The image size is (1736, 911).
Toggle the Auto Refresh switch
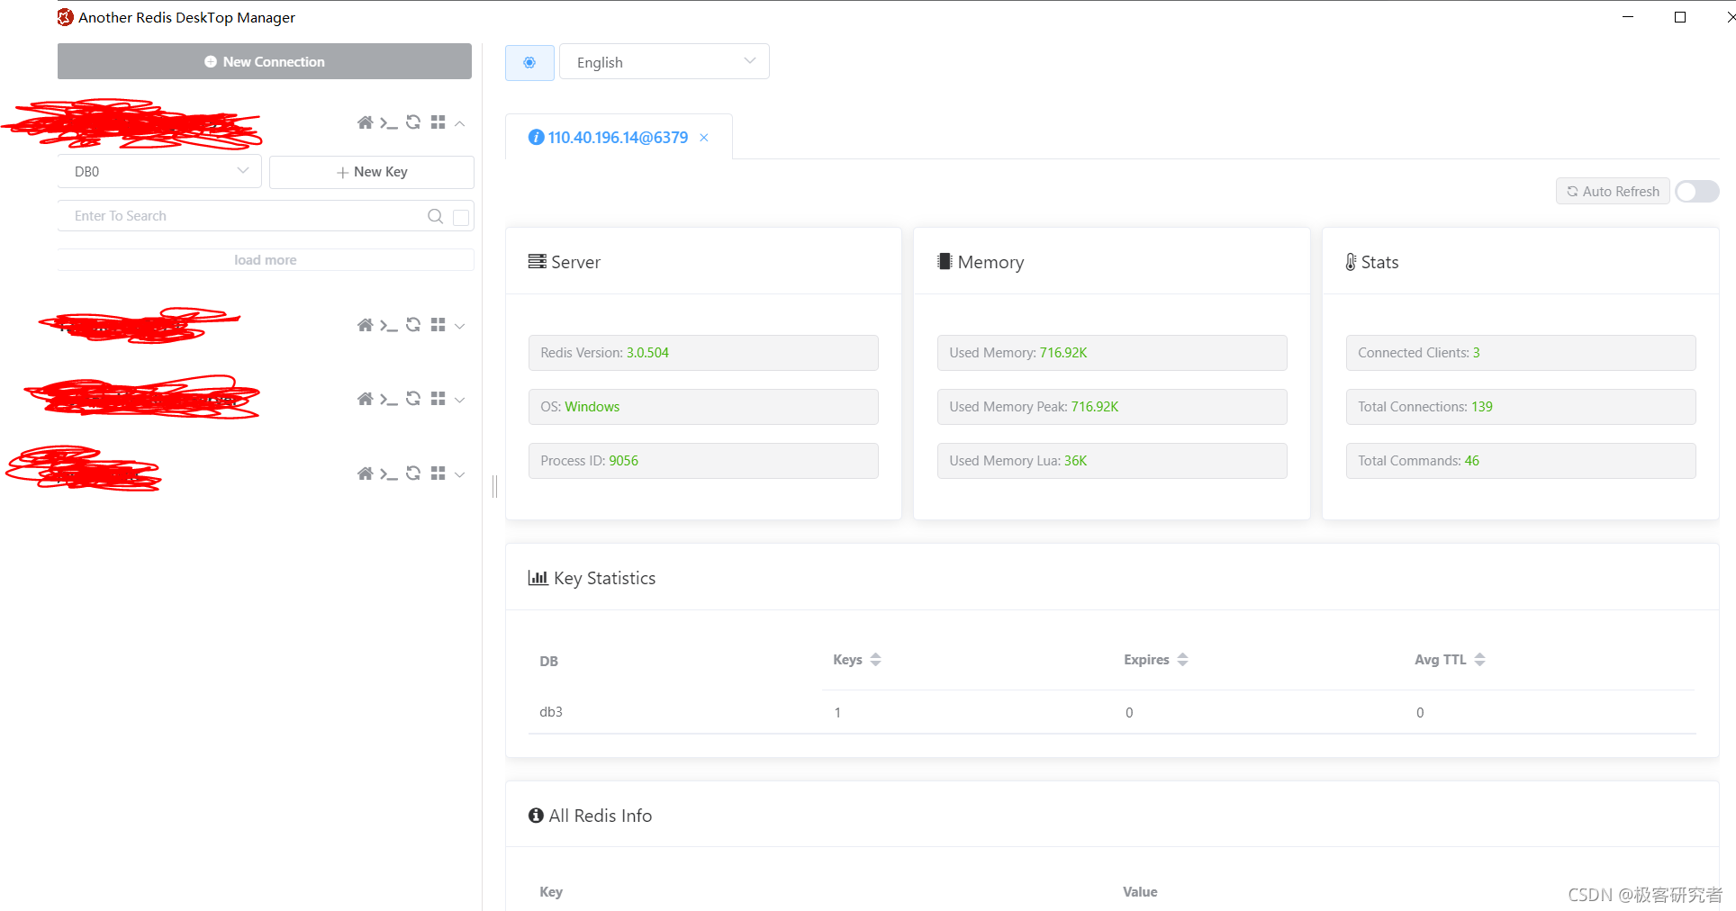(x=1696, y=192)
